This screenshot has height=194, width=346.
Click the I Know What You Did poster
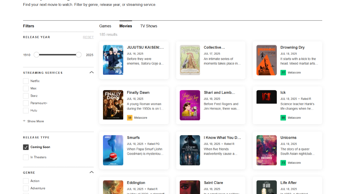tap(190, 150)
